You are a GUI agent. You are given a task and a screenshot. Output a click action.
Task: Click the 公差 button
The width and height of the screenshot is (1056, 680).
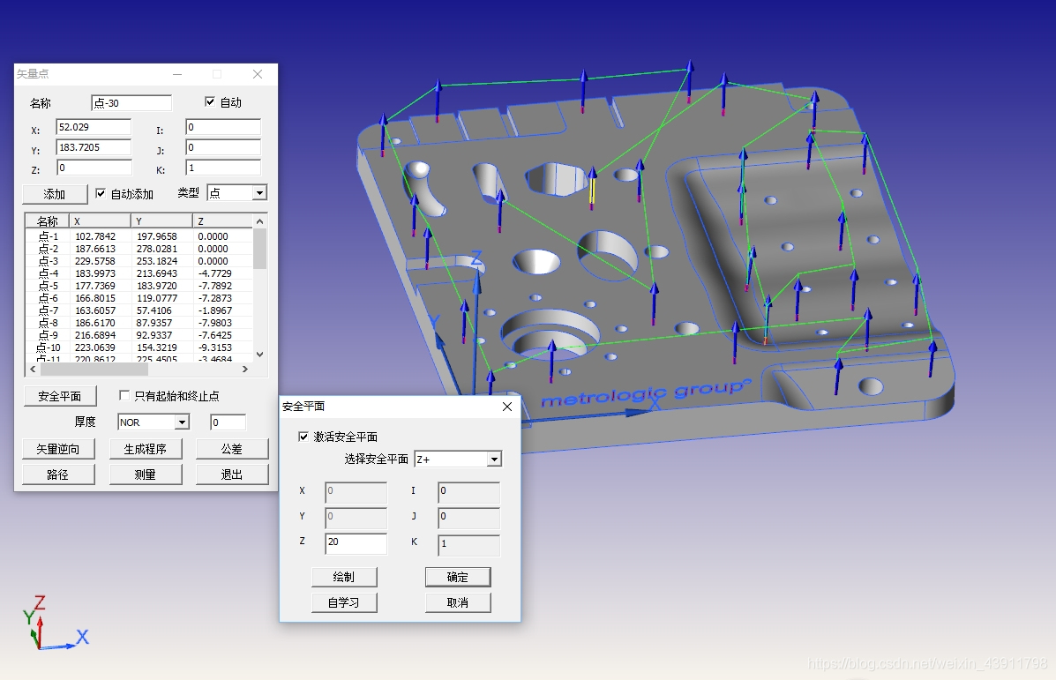232,449
